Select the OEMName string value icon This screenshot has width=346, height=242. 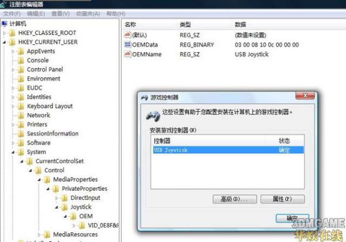coord(127,54)
